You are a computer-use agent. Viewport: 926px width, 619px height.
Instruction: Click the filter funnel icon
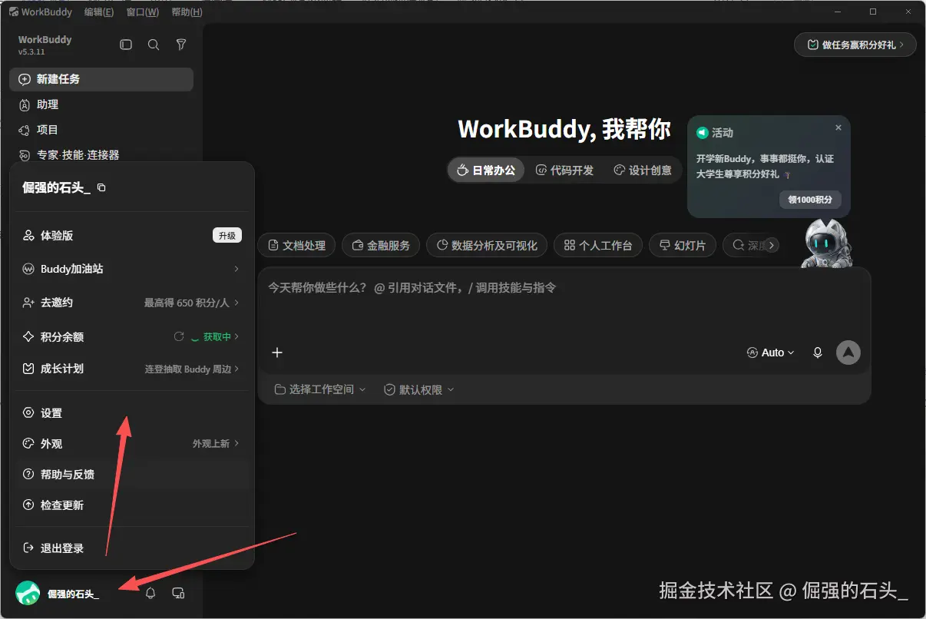[x=181, y=45]
